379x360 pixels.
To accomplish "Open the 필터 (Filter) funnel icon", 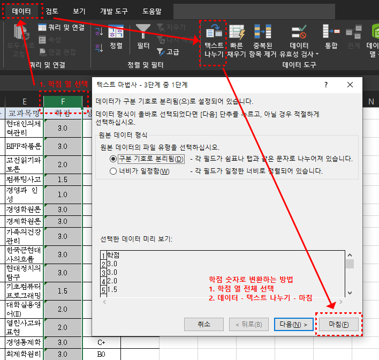I will click(143, 31).
